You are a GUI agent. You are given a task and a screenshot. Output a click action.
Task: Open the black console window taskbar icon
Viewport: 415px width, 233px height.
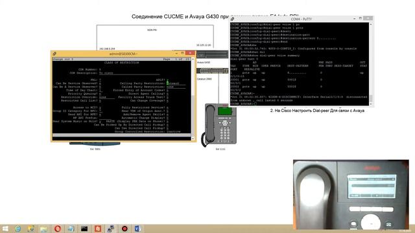coord(84,228)
